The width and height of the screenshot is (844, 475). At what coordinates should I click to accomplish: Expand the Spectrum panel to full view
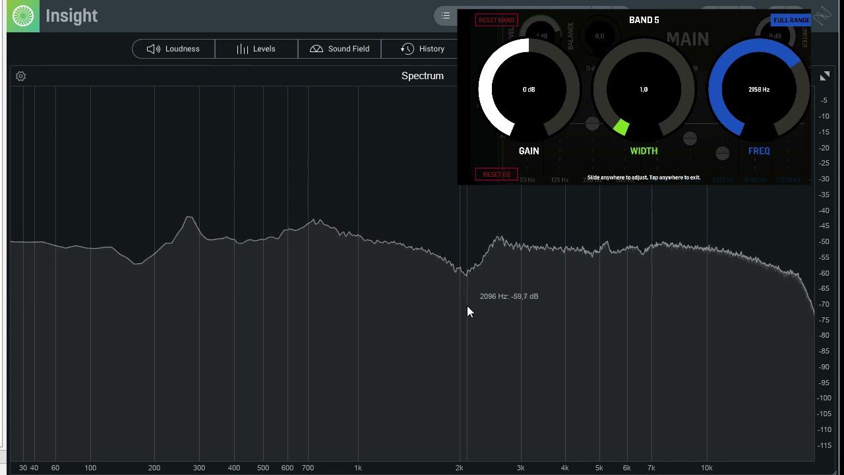tap(825, 77)
